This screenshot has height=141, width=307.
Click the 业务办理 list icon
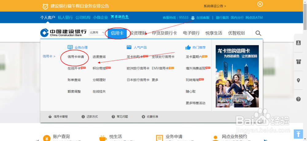click(70, 47)
